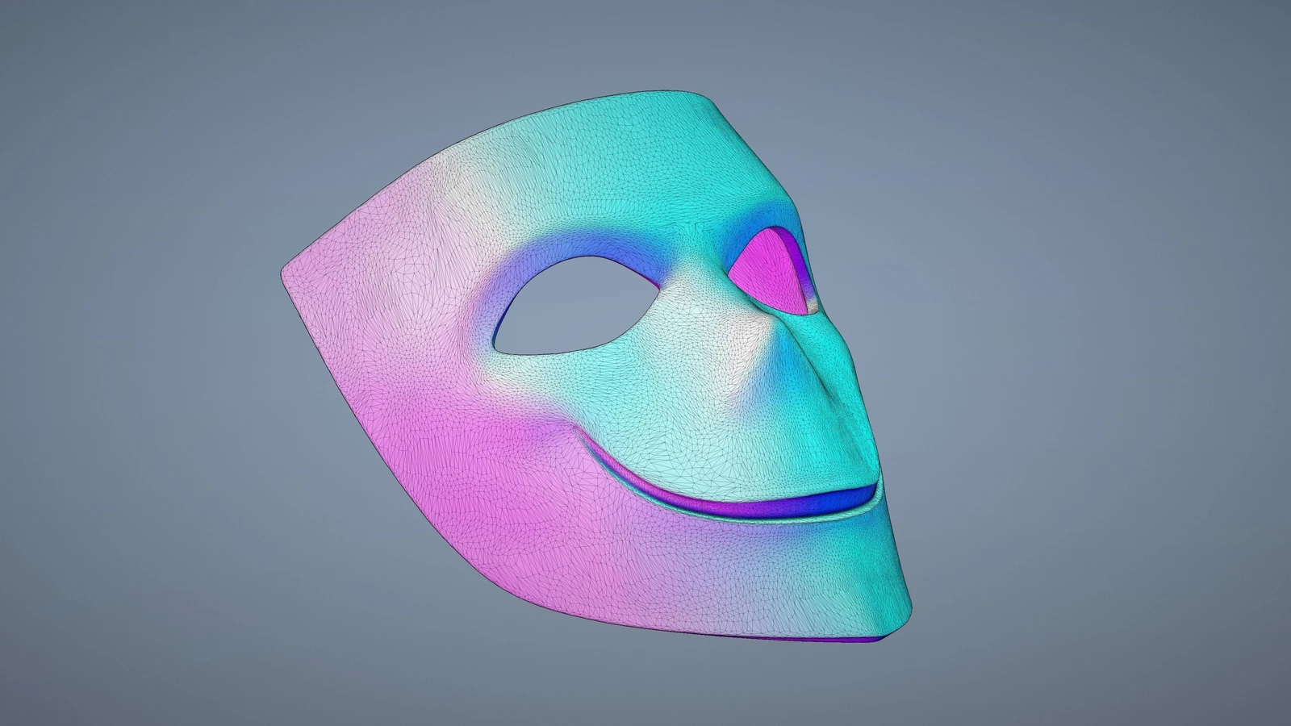The image size is (1291, 726).
Task: Click the teal jaw edge below mouth
Action: tap(807, 581)
